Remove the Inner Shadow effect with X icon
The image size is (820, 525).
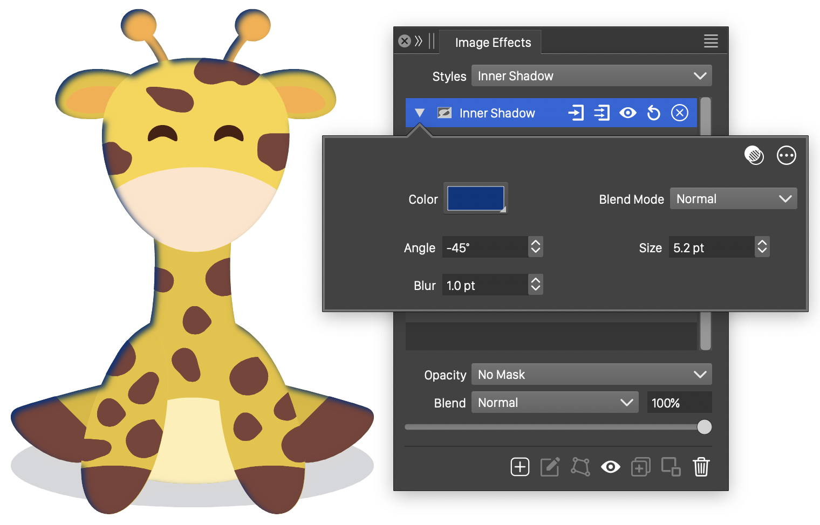(679, 113)
